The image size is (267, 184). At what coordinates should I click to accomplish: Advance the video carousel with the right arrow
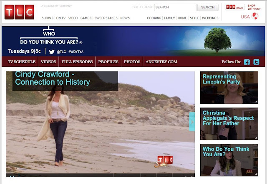point(192,122)
